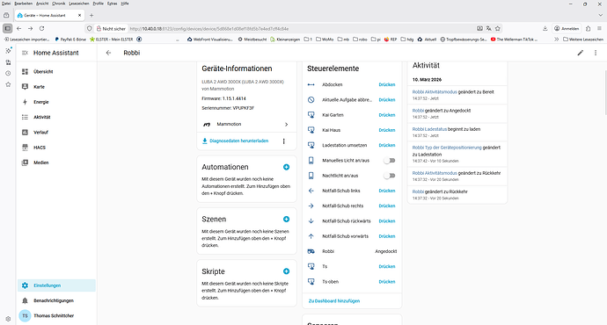Open Einstellungen settings entry
The image size is (607, 325).
click(56, 285)
